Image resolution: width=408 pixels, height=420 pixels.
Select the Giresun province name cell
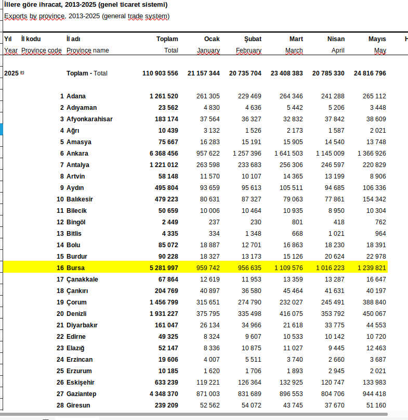[78, 405]
